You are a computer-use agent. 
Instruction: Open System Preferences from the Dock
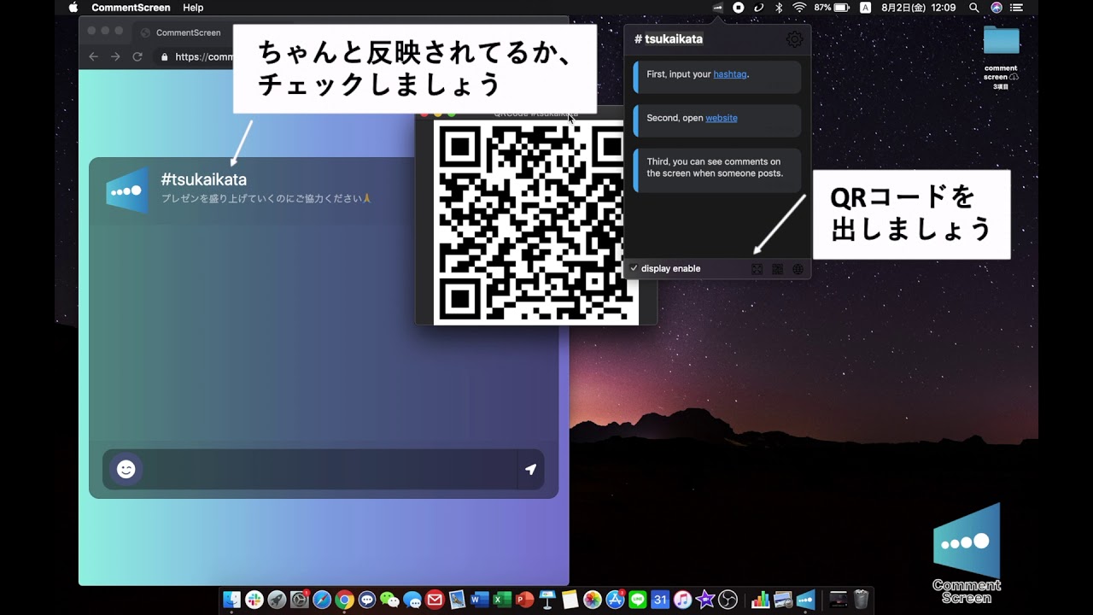coord(299,600)
